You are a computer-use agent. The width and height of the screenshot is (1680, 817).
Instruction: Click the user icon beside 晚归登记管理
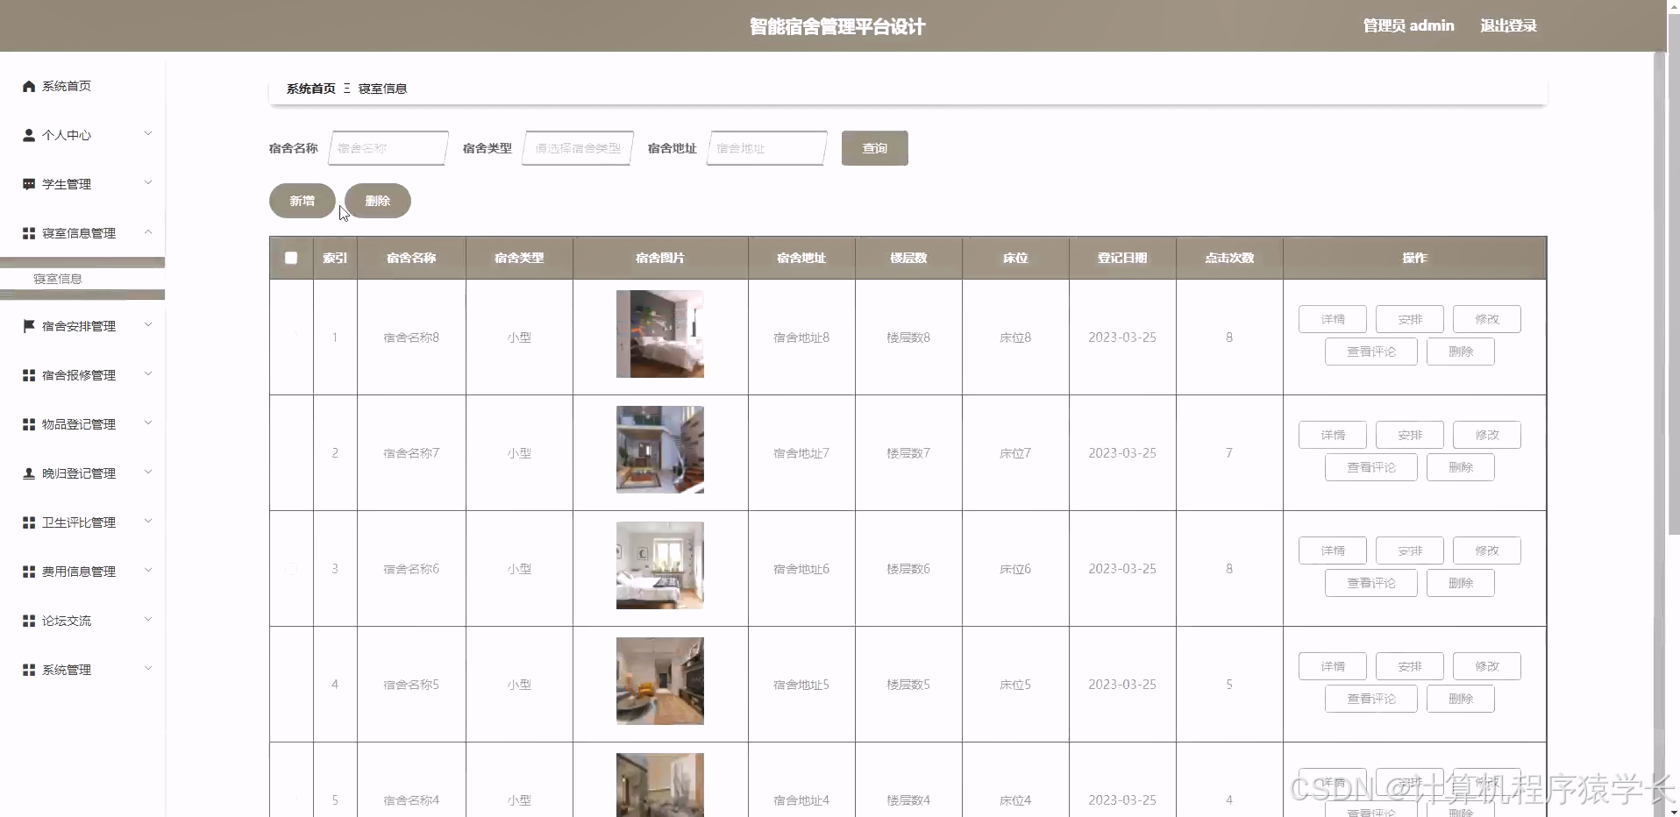[29, 473]
